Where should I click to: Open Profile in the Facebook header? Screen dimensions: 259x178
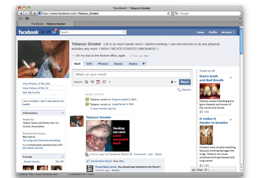pyautogui.click(x=213, y=32)
